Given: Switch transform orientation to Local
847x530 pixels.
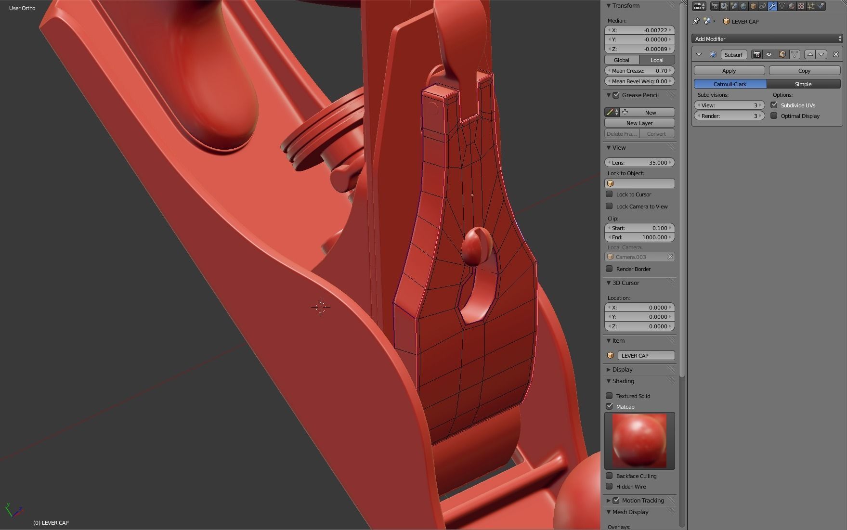Looking at the screenshot, I should (x=657, y=60).
